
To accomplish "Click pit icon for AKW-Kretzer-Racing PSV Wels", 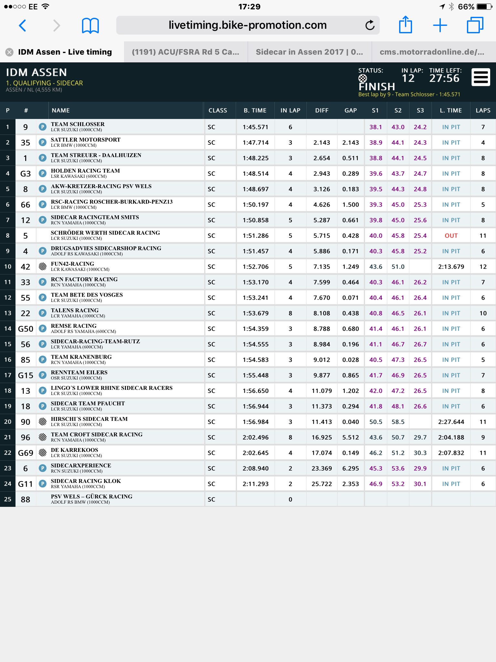I will [x=42, y=189].
